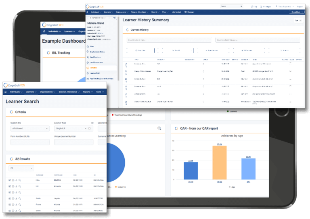Open the Individuals menu in Learner Search window
Screen dimensions: 310x219
pos(16,92)
